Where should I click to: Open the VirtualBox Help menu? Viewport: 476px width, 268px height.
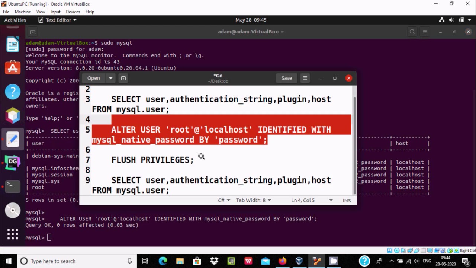pyautogui.click(x=90, y=12)
